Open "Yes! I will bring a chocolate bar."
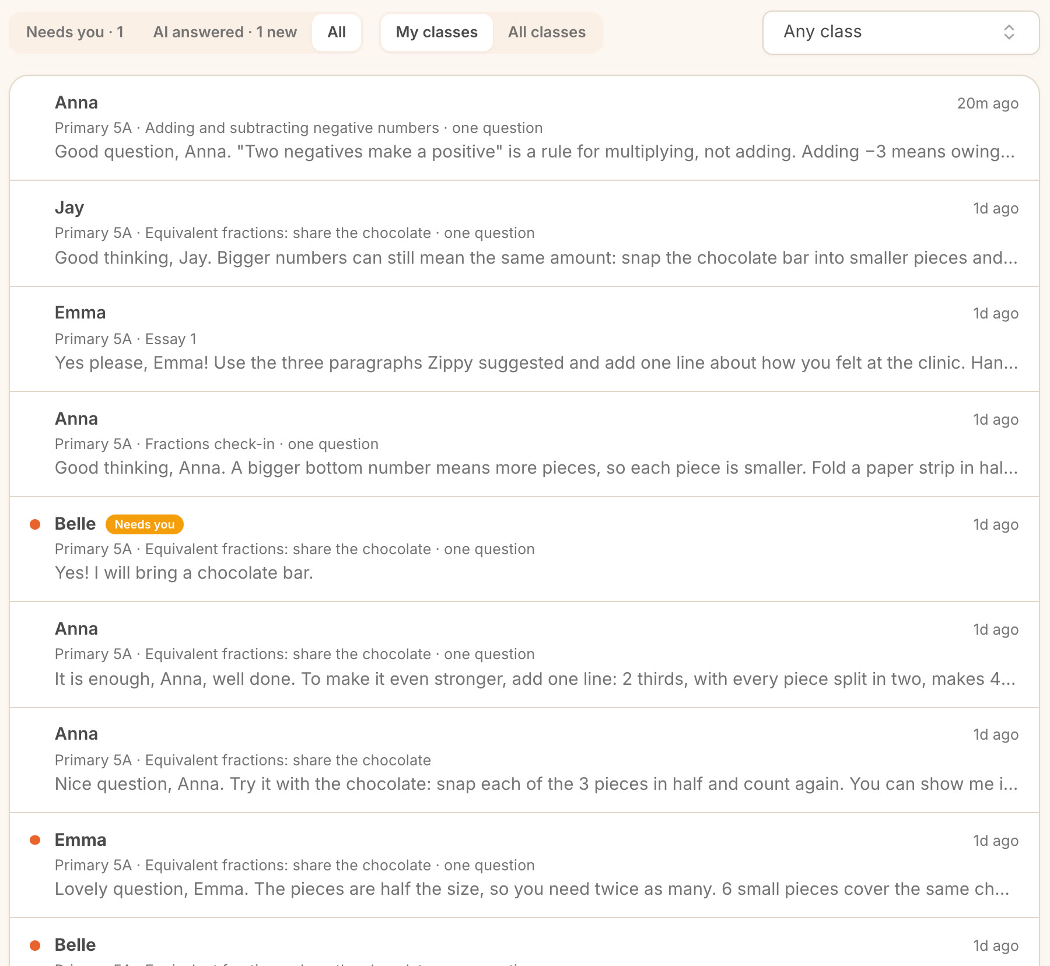This screenshot has height=966, width=1050. [184, 573]
